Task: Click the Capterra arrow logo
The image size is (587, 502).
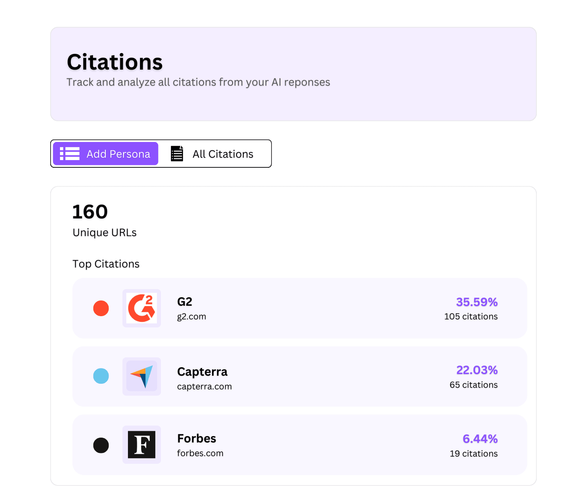Action: (142, 376)
